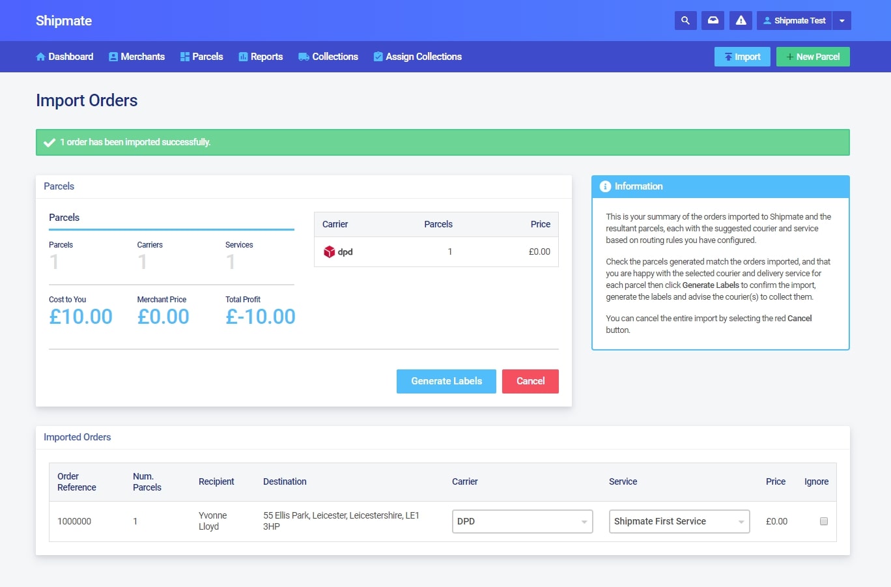The height and width of the screenshot is (587, 891).
Task: Expand the Shipmate Test account dropdown arrow
Action: tap(841, 21)
